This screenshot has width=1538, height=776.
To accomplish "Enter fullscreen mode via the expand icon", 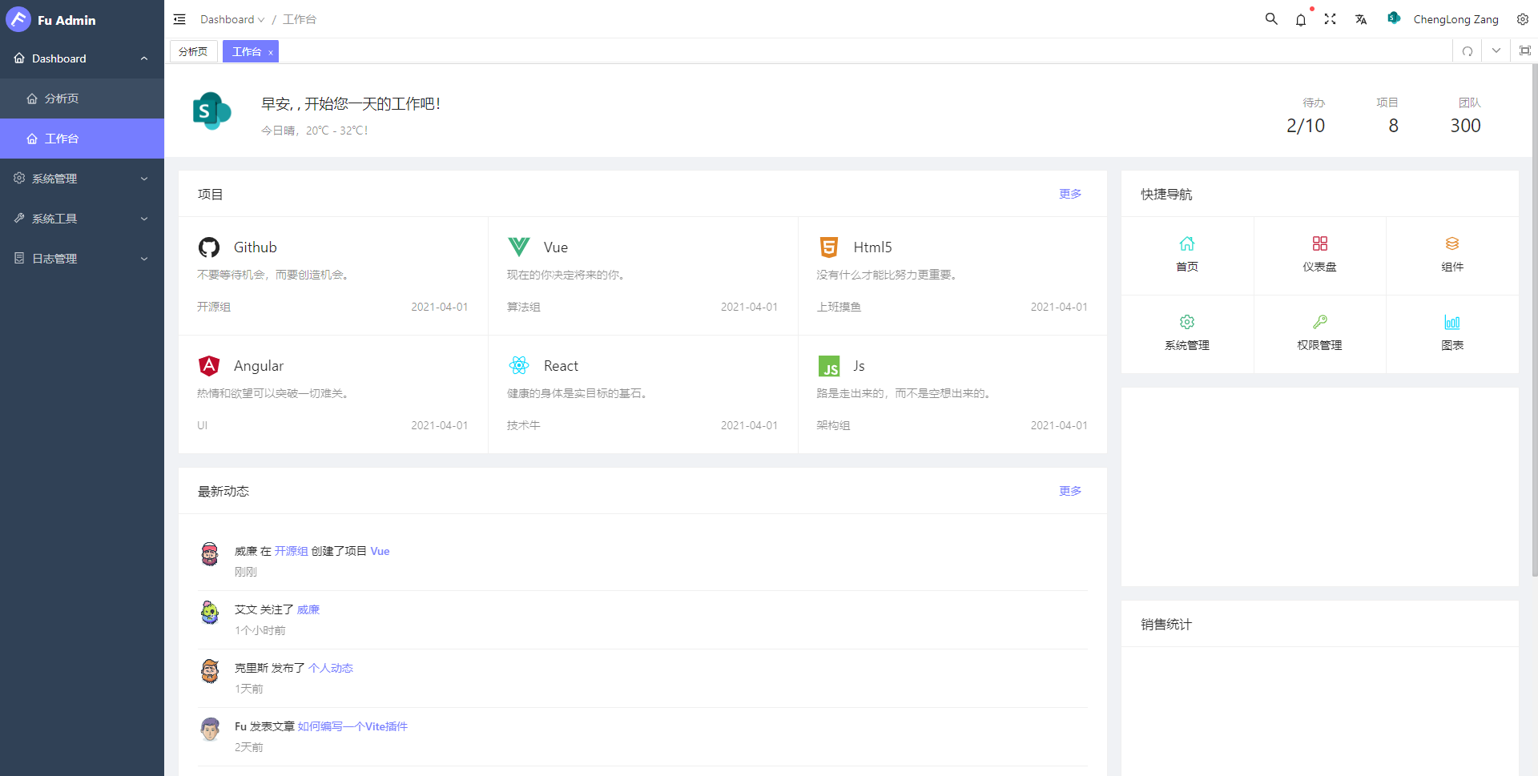I will pos(1331,19).
